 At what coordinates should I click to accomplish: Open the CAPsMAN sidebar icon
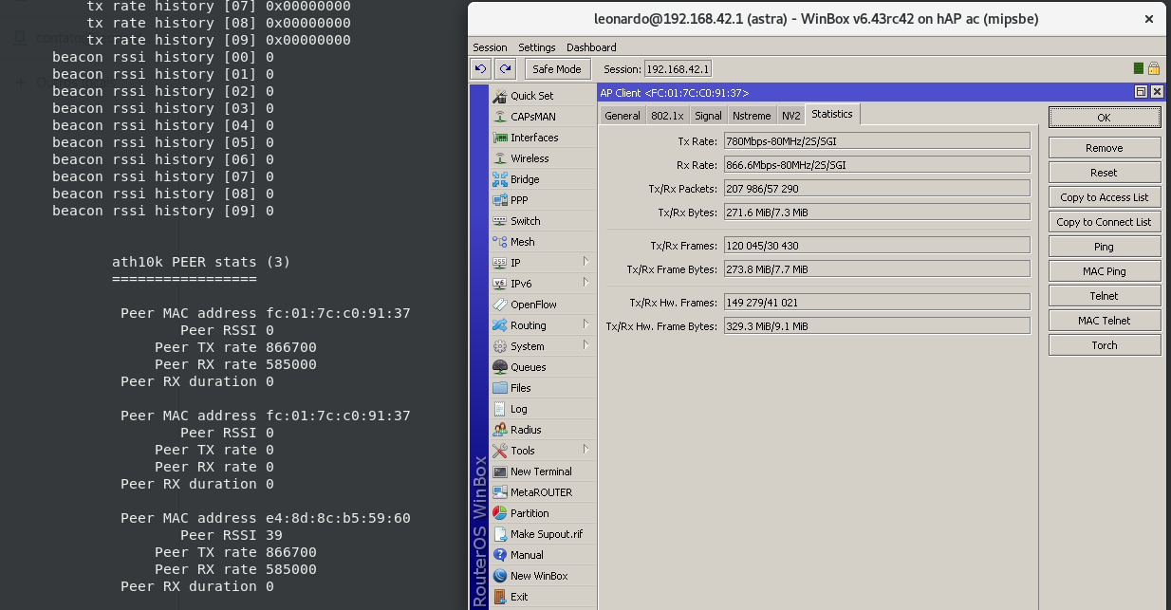[x=500, y=117]
